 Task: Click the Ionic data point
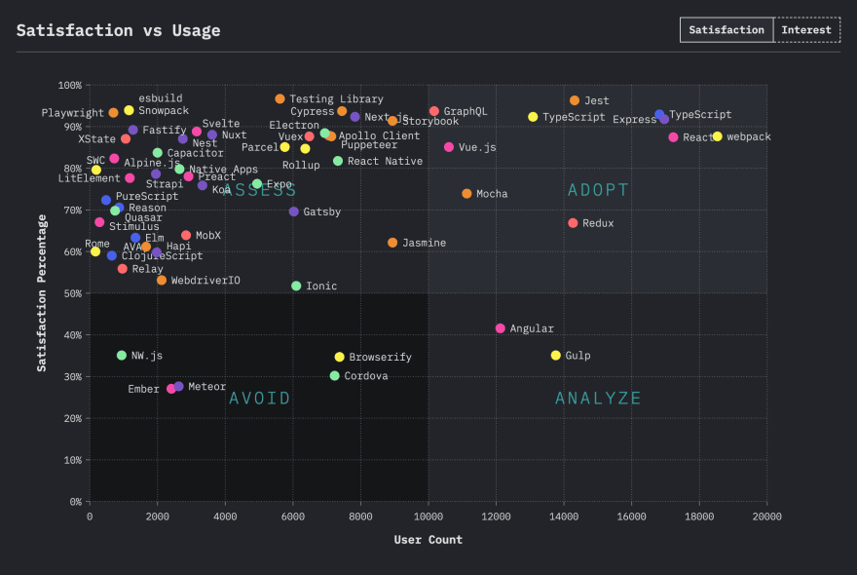[x=296, y=287]
